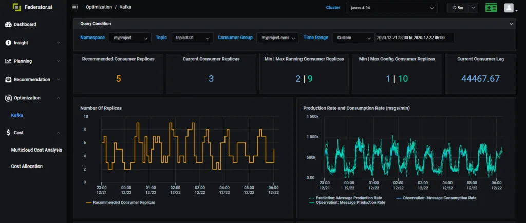The height and width of the screenshot is (223, 526).
Task: Open Multicloud Cost Analysis menu item
Action: [36, 150]
